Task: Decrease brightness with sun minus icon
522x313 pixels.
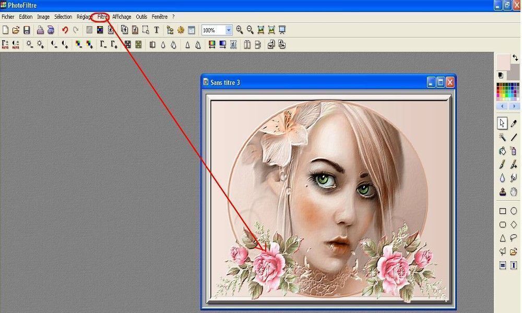Action: tap(30, 44)
